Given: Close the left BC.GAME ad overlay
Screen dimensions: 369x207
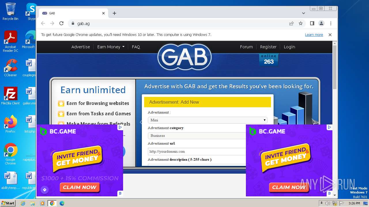Looking at the screenshot, I should click(121, 123).
